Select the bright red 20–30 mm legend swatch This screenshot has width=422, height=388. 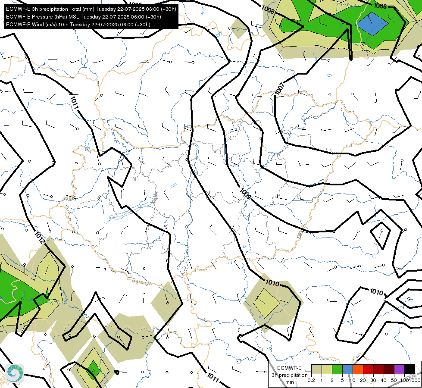pos(368,369)
